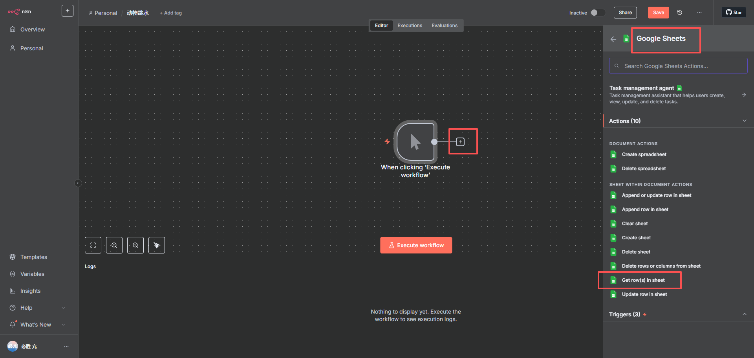Open user options ellipsis menu
The image size is (754, 358).
click(x=66, y=346)
